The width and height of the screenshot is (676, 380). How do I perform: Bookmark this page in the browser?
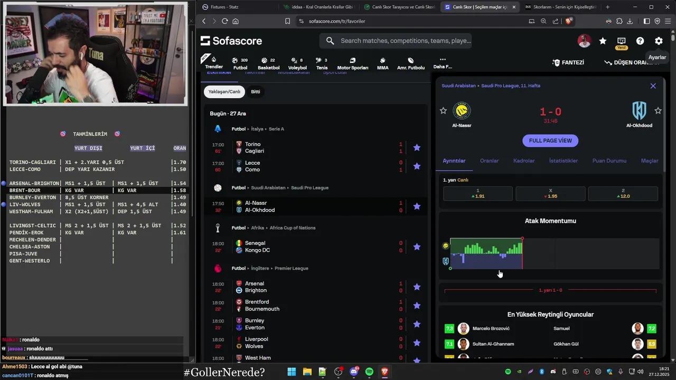287,21
